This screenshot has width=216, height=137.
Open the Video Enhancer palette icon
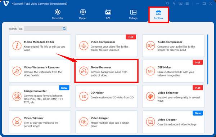coord(150,96)
